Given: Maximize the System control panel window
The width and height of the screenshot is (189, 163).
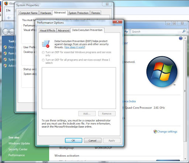Looking at the screenshot, I should point(174,23).
